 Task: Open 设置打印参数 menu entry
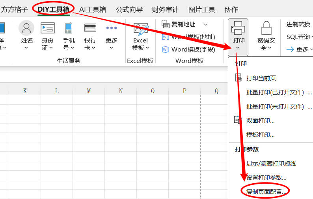[266, 178]
